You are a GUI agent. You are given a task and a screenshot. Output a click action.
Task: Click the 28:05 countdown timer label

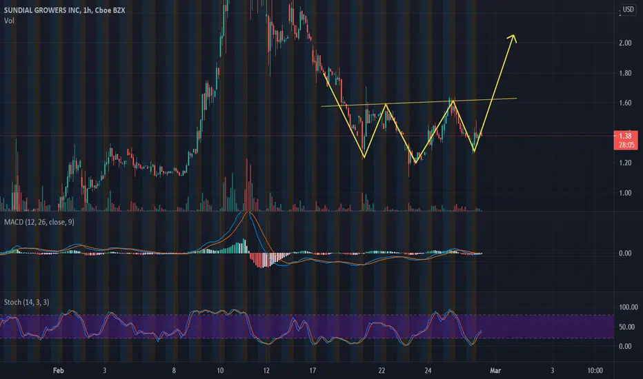point(626,145)
